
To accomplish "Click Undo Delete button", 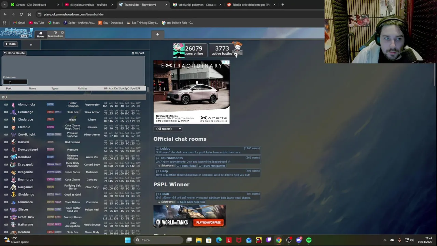I will (14, 53).
